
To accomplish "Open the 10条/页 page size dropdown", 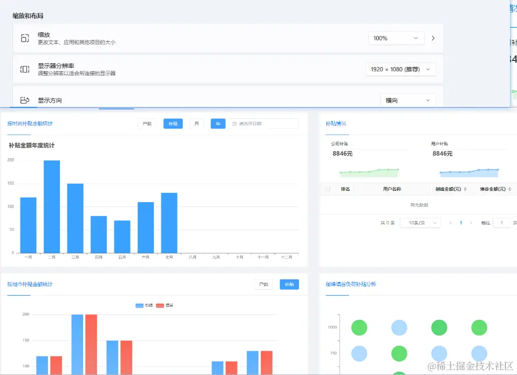I will pyautogui.click(x=420, y=223).
